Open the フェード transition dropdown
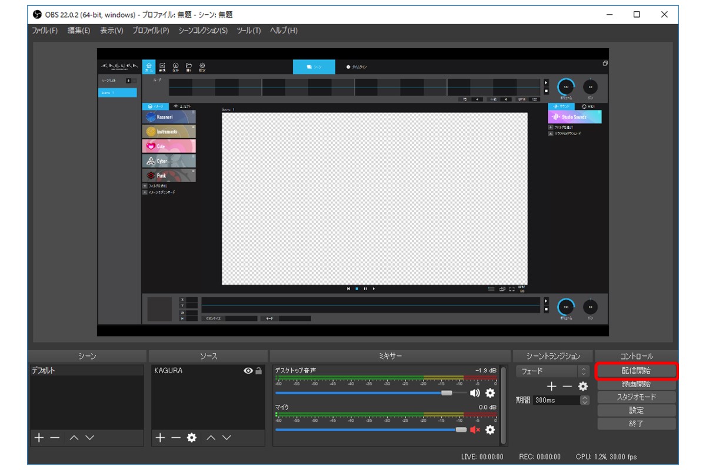Viewport: 706px width, 470px height. 553,371
